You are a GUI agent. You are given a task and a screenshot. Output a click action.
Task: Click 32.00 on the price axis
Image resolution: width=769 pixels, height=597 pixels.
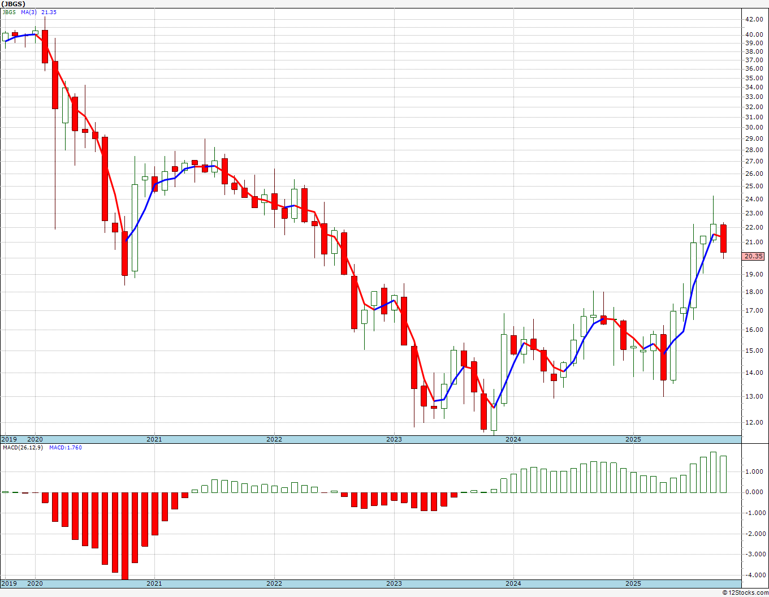[x=754, y=107]
